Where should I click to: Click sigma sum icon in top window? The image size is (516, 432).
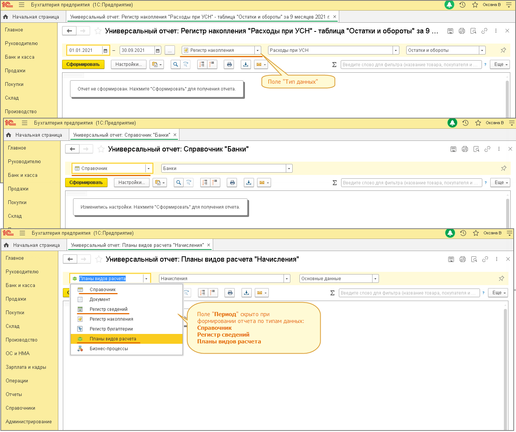coord(334,65)
